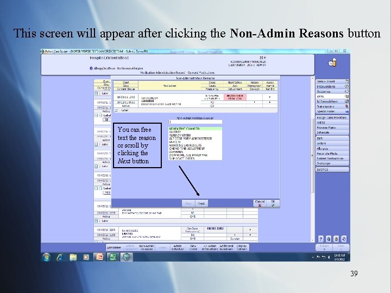Open Outcomes from the sidebar
This screenshot has width=391, height=293.
point(332,92)
